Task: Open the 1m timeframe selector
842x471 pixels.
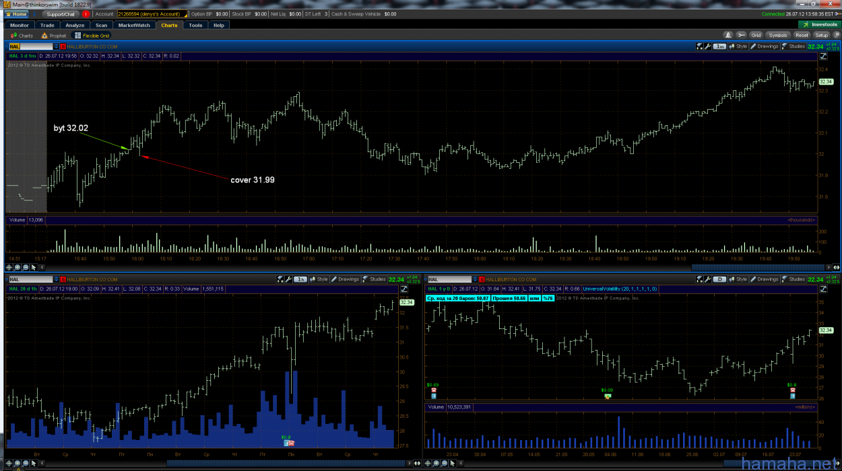Action: (719, 46)
